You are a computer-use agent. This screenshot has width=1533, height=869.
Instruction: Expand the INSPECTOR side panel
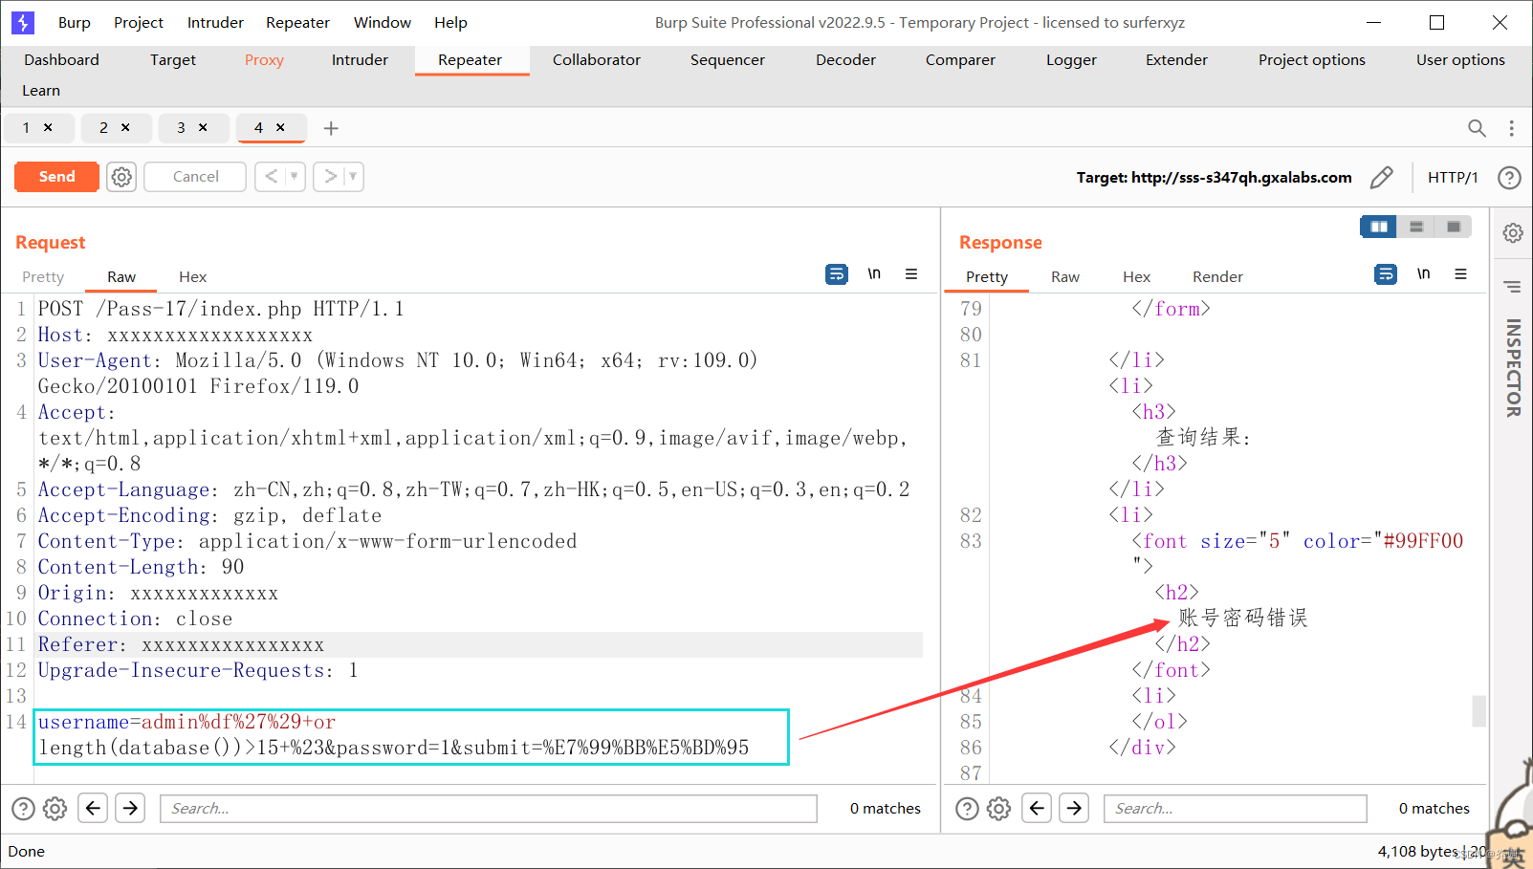pos(1513,368)
